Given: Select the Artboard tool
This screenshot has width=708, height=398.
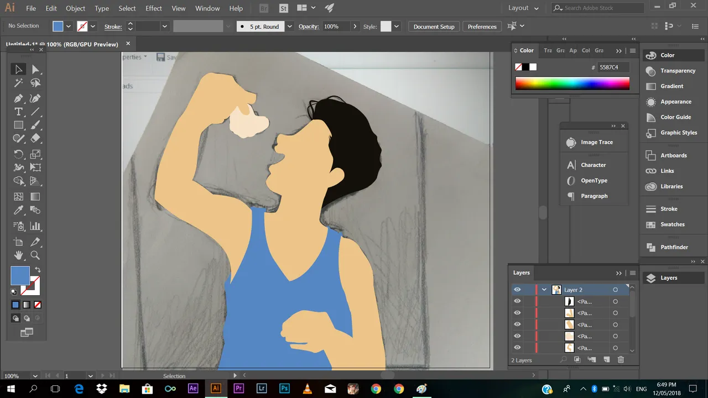Looking at the screenshot, I should click(x=18, y=242).
